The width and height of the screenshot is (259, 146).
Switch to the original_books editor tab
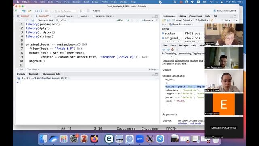(65, 16)
